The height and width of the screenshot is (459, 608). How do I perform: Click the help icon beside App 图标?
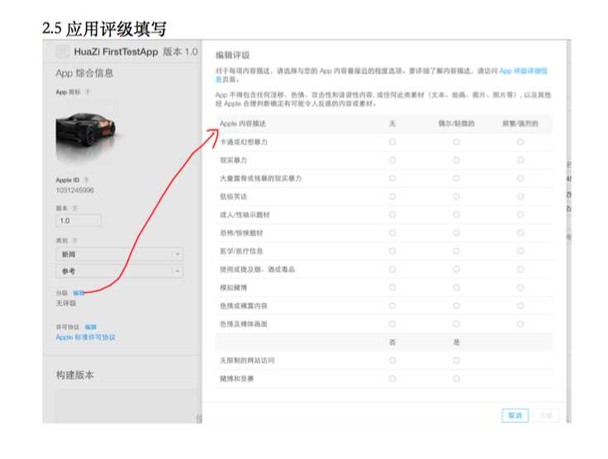[x=88, y=92]
